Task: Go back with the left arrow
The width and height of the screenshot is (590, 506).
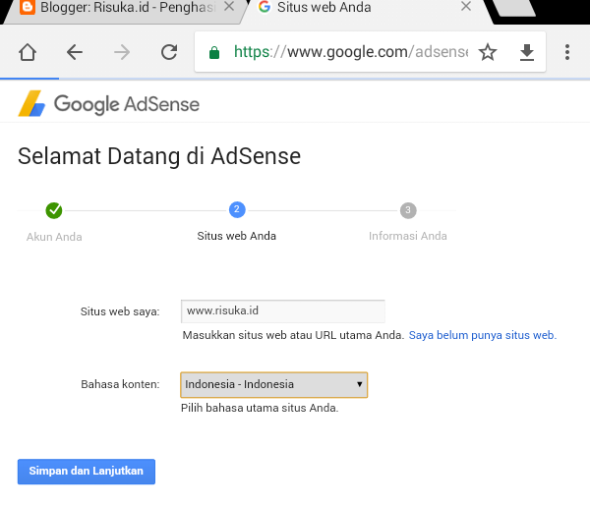Action: tap(75, 52)
